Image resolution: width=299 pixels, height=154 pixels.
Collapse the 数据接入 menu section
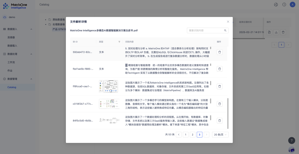(31, 29)
